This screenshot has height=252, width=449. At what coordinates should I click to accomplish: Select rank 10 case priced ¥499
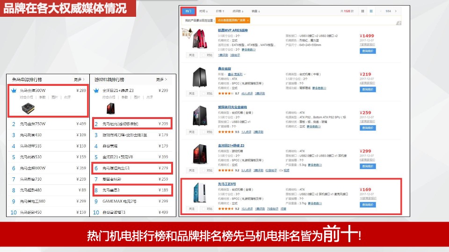coord(132,212)
